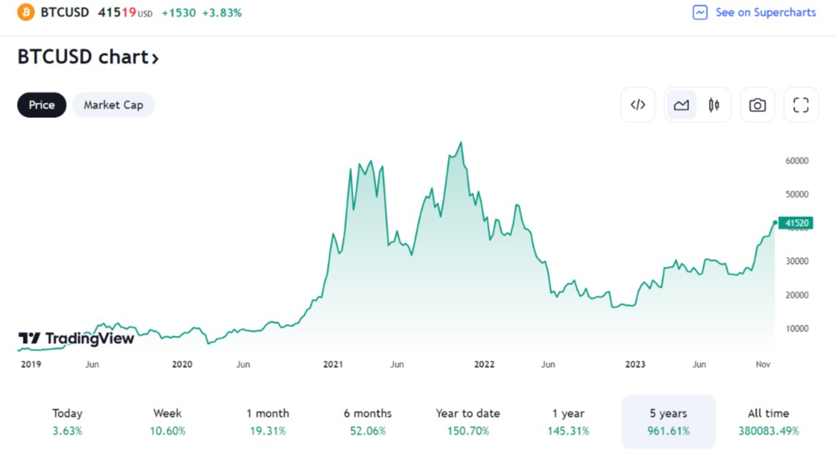Open See on Supercharts link
The width and height of the screenshot is (835, 456).
pyautogui.click(x=765, y=12)
